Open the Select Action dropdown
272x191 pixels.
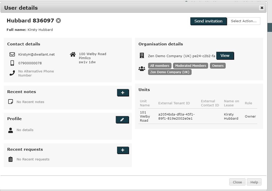(244, 21)
